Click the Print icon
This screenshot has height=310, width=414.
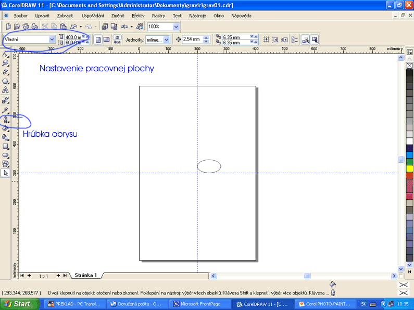point(34,27)
